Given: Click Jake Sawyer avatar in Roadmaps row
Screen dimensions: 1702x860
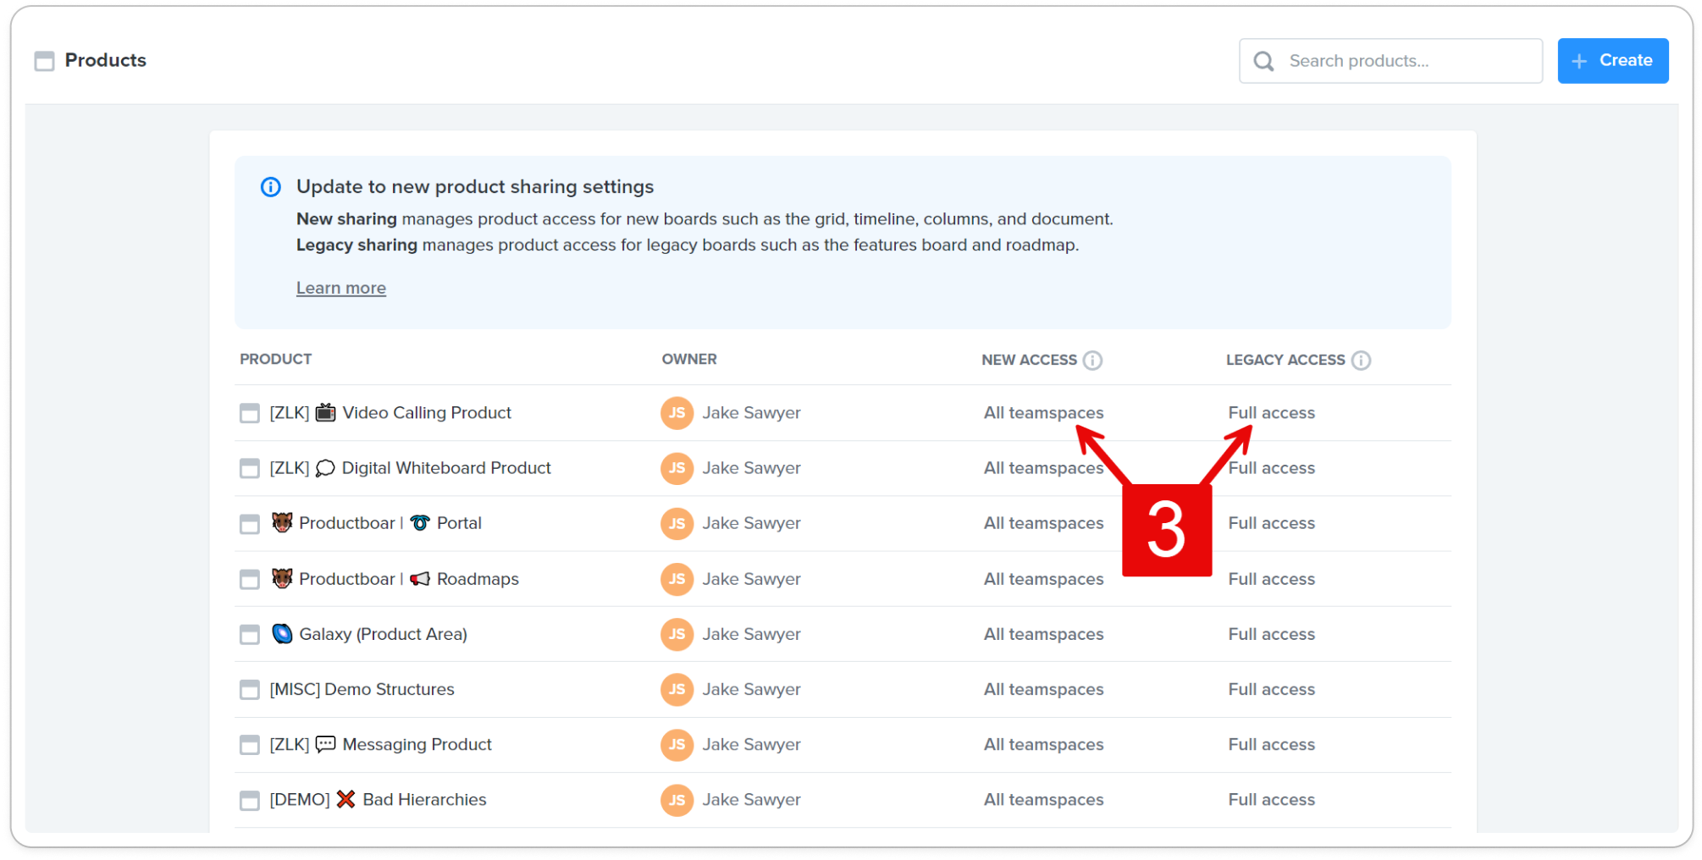Looking at the screenshot, I should (677, 579).
